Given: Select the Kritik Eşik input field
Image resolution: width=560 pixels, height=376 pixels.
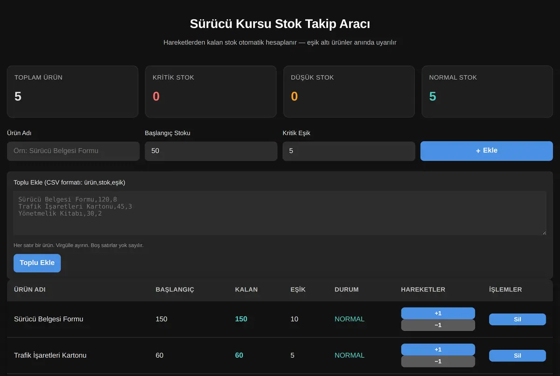Looking at the screenshot, I should (x=349, y=151).
